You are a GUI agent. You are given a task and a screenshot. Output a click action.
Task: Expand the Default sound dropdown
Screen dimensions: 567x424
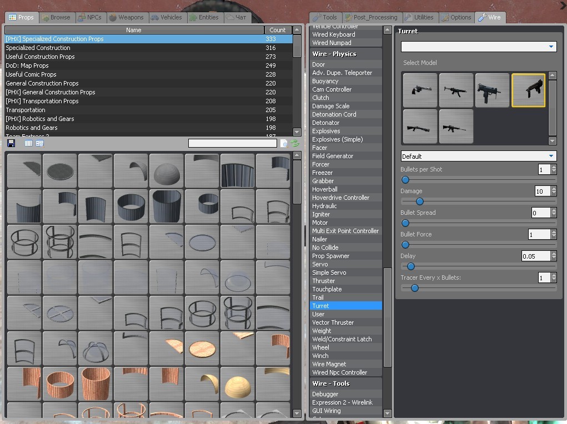[478, 156]
